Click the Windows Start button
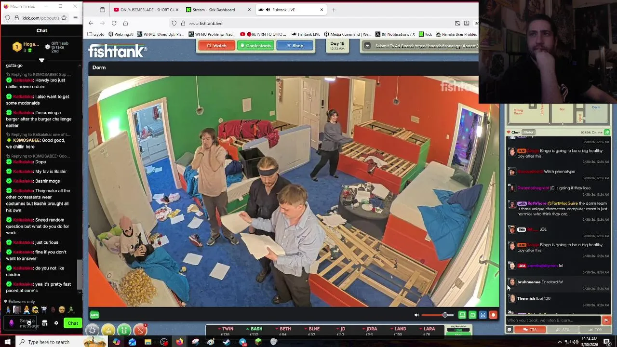This screenshot has width=617, height=347. (7, 342)
